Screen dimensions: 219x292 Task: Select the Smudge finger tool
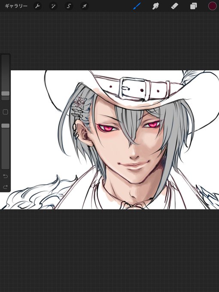tap(155, 6)
